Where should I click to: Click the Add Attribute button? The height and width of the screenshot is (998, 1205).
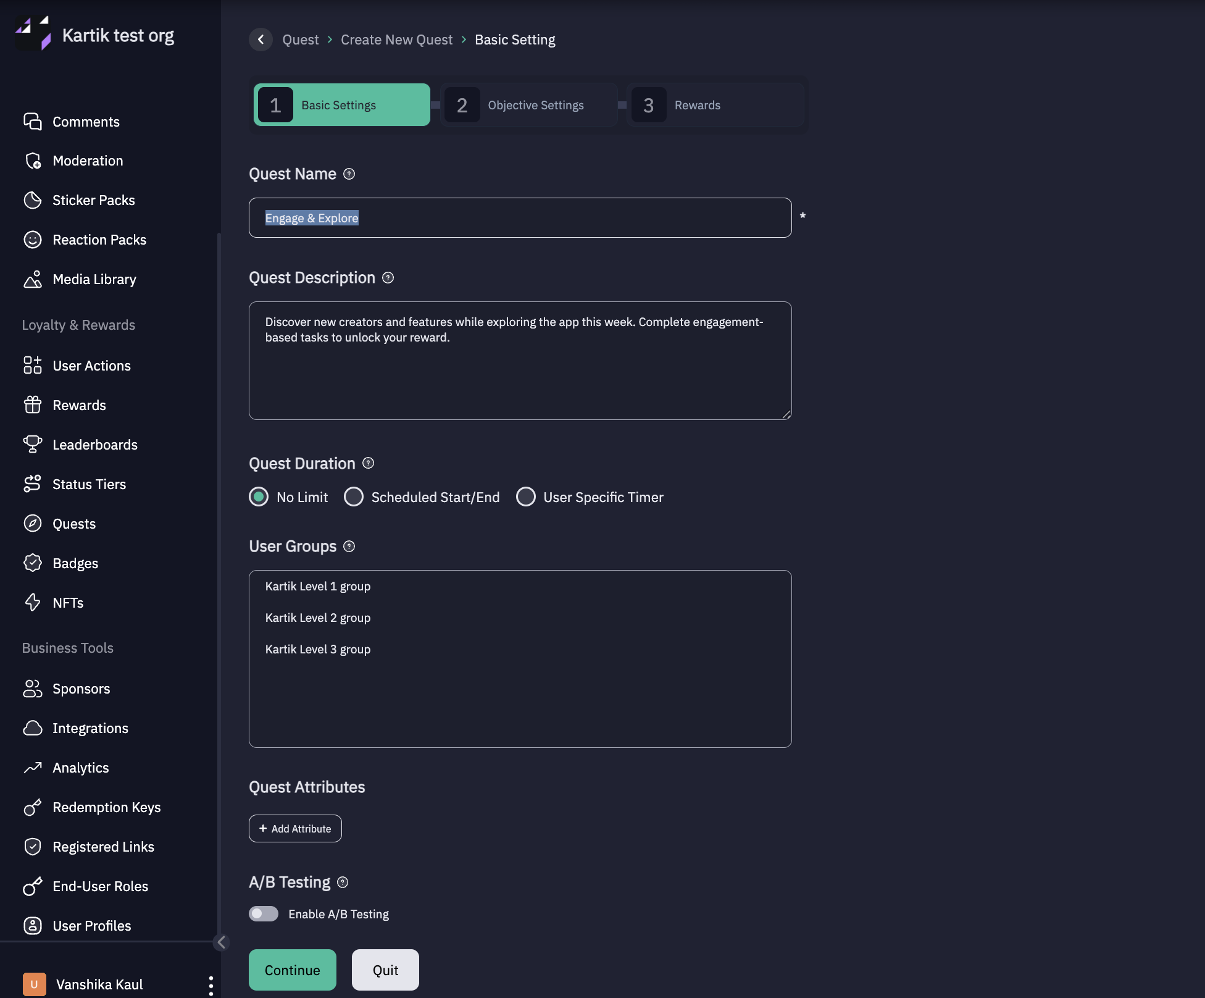(x=295, y=828)
